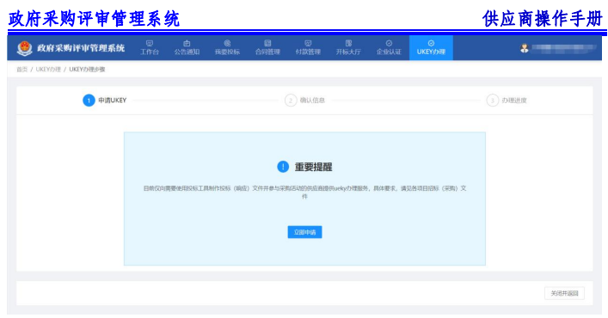Open the 企业认证 menu label

(x=389, y=52)
